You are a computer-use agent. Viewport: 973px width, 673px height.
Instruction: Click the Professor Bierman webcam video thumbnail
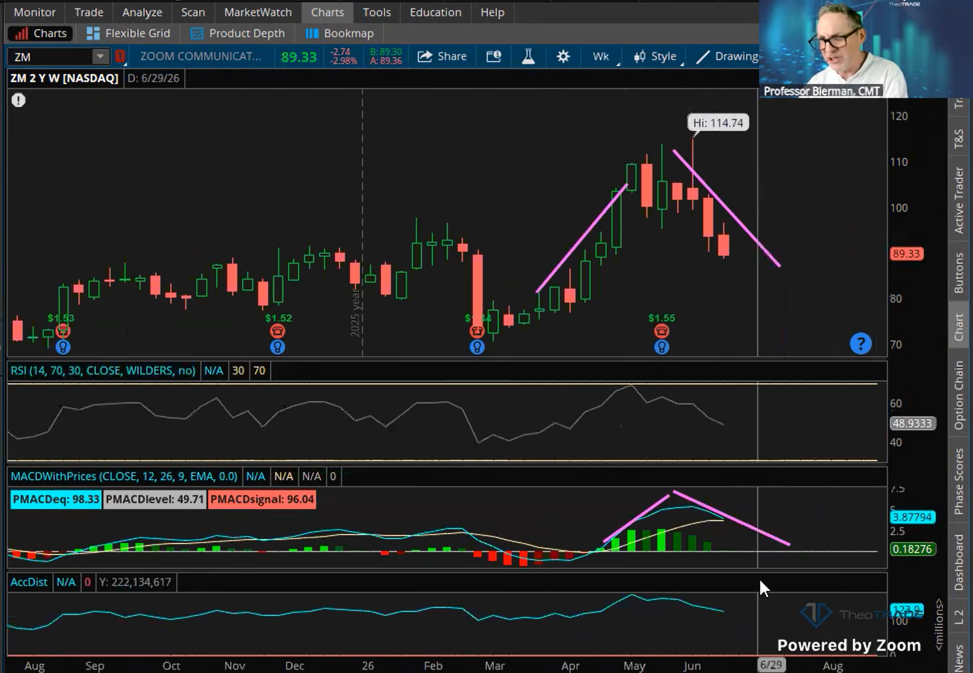866,49
